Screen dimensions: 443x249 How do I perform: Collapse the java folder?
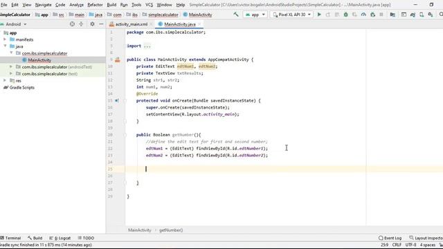(x=5, y=46)
